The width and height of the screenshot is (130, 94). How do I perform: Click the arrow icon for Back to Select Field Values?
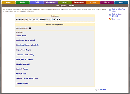110,10
